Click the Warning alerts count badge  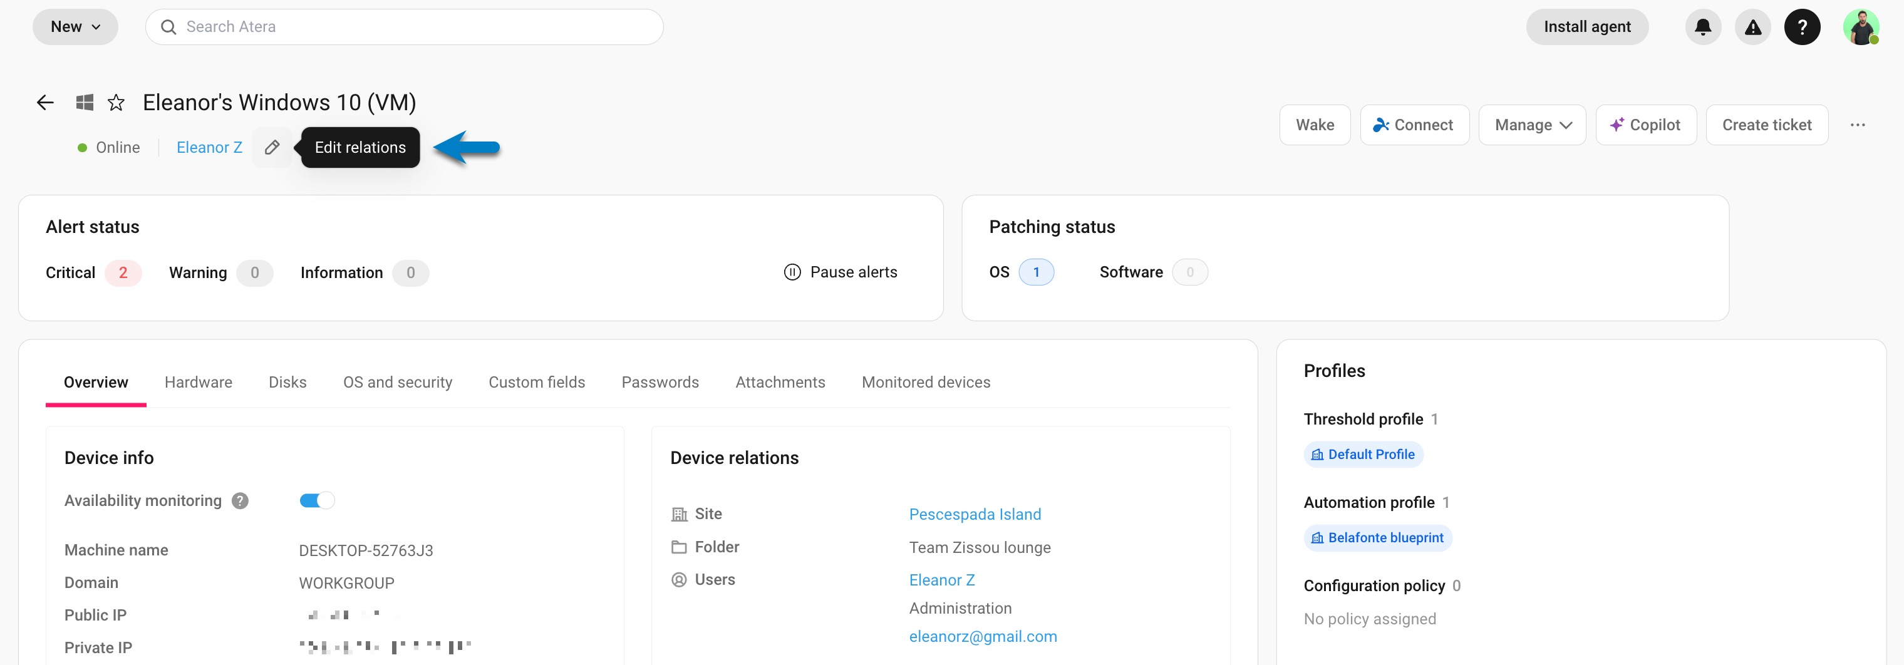[x=255, y=272]
